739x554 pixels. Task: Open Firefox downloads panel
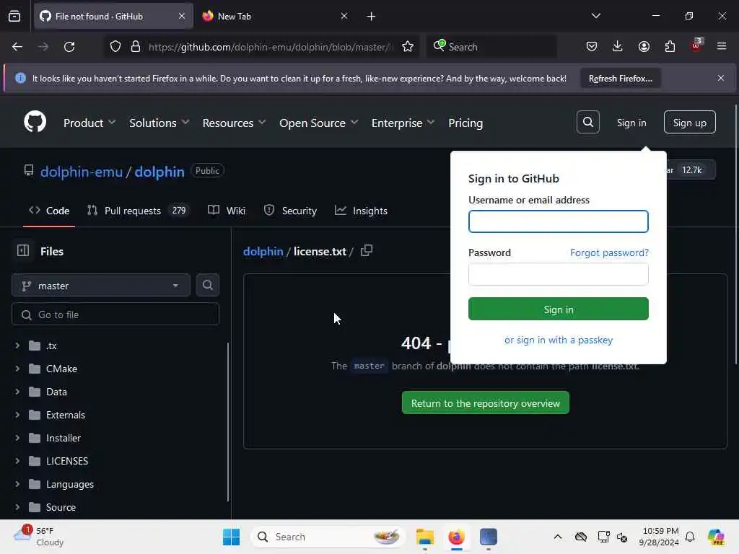[618, 47]
